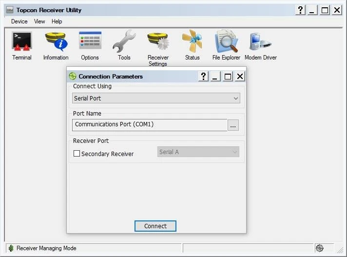
Task: Click the main window help question mark
Action: [300, 10]
